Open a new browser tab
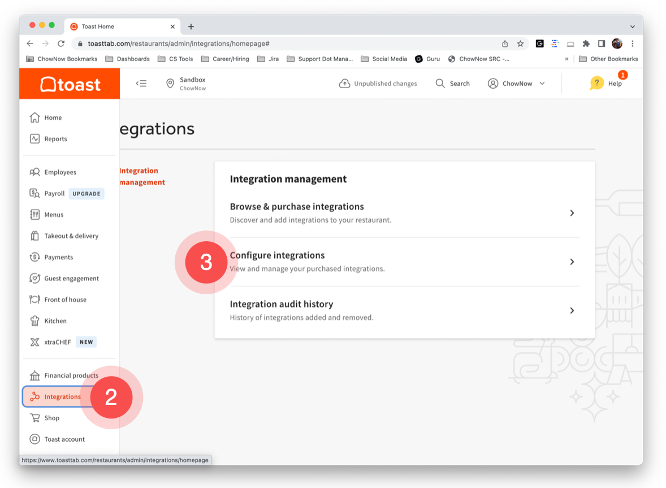 coord(191,27)
